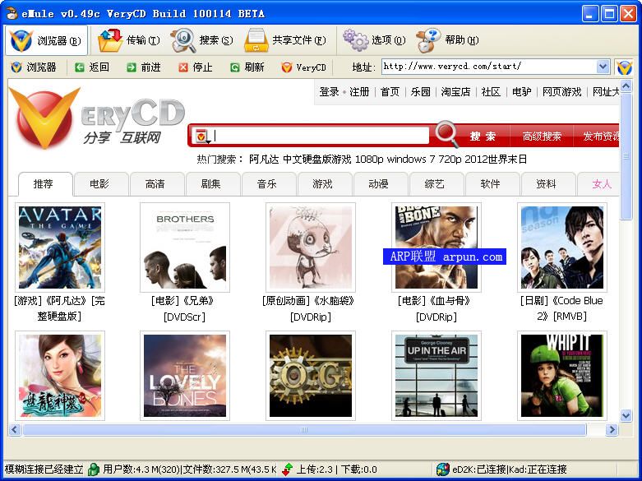Viewport: 642px width, 481px height.
Task: Open the 浏览器 (B) main toolbar button
Action: pos(46,40)
